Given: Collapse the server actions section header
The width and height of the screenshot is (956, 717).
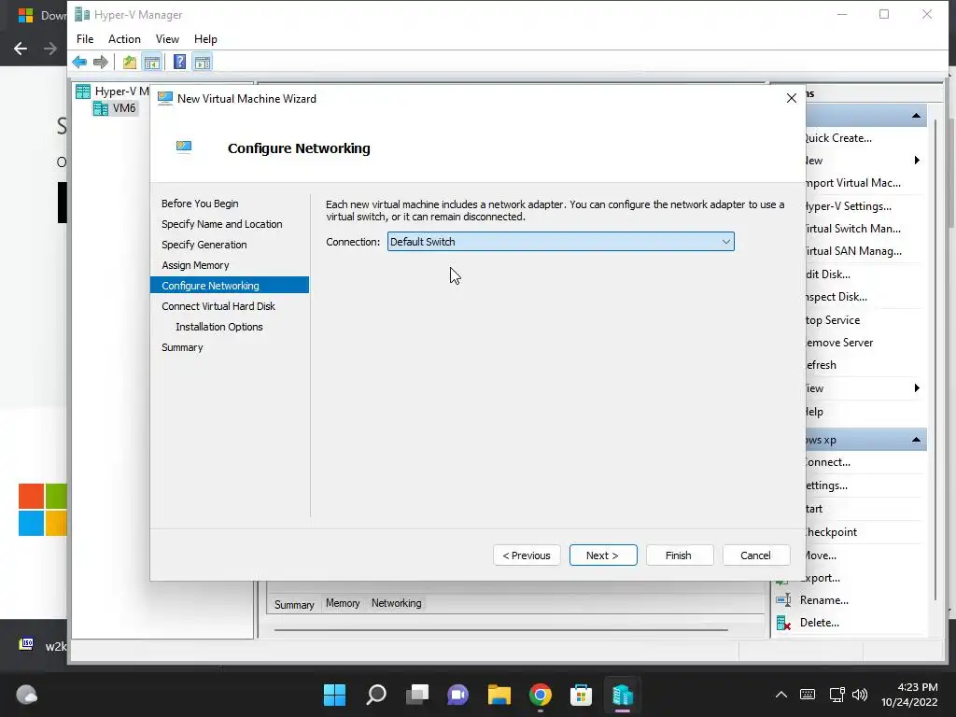Looking at the screenshot, I should pos(916,115).
